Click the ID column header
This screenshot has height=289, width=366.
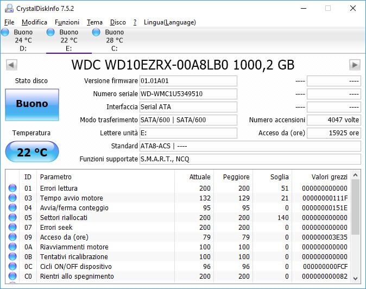pyautogui.click(x=28, y=177)
